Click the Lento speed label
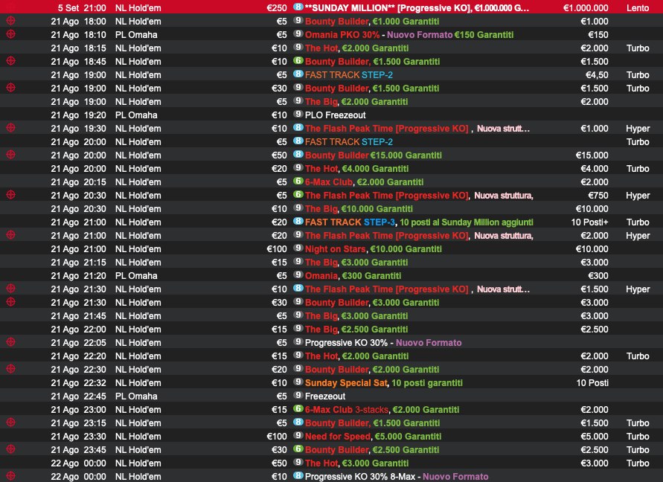The height and width of the screenshot is (482, 663). click(x=638, y=8)
